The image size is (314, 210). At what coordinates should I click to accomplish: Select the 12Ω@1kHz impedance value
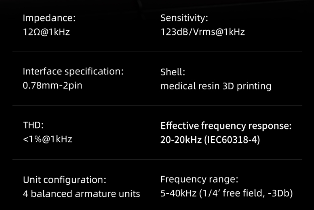click(x=46, y=32)
